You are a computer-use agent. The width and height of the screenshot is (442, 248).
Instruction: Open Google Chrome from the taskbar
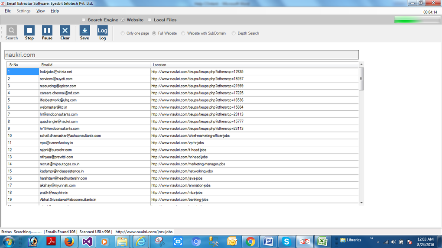pos(250,242)
